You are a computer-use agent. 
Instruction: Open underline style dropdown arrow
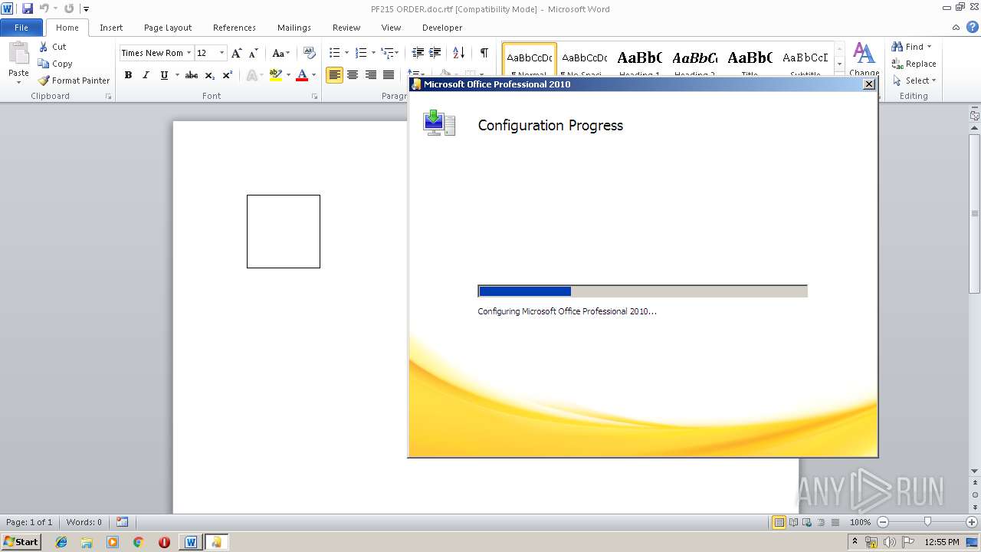177,75
